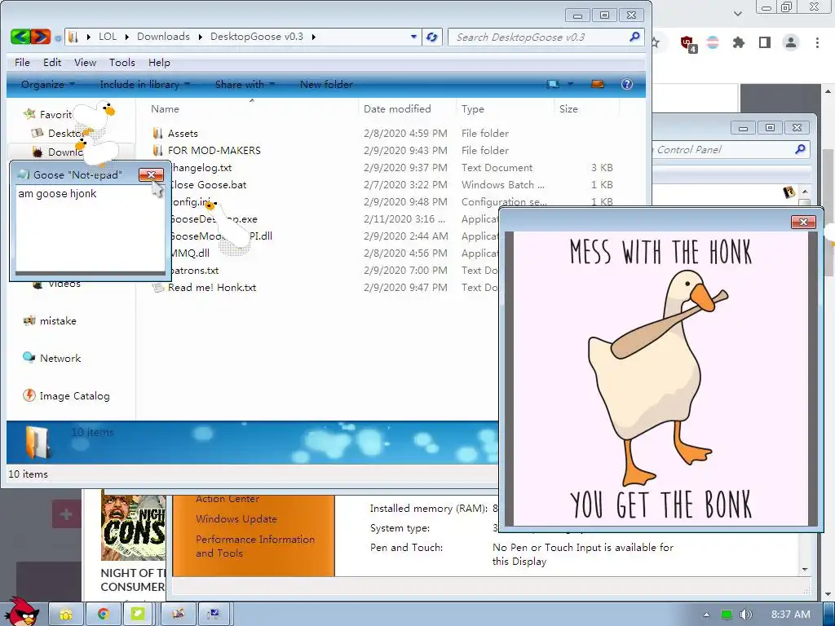Toggle the Chrome side panel icon
This screenshot has height=626, width=835.
[x=765, y=42]
